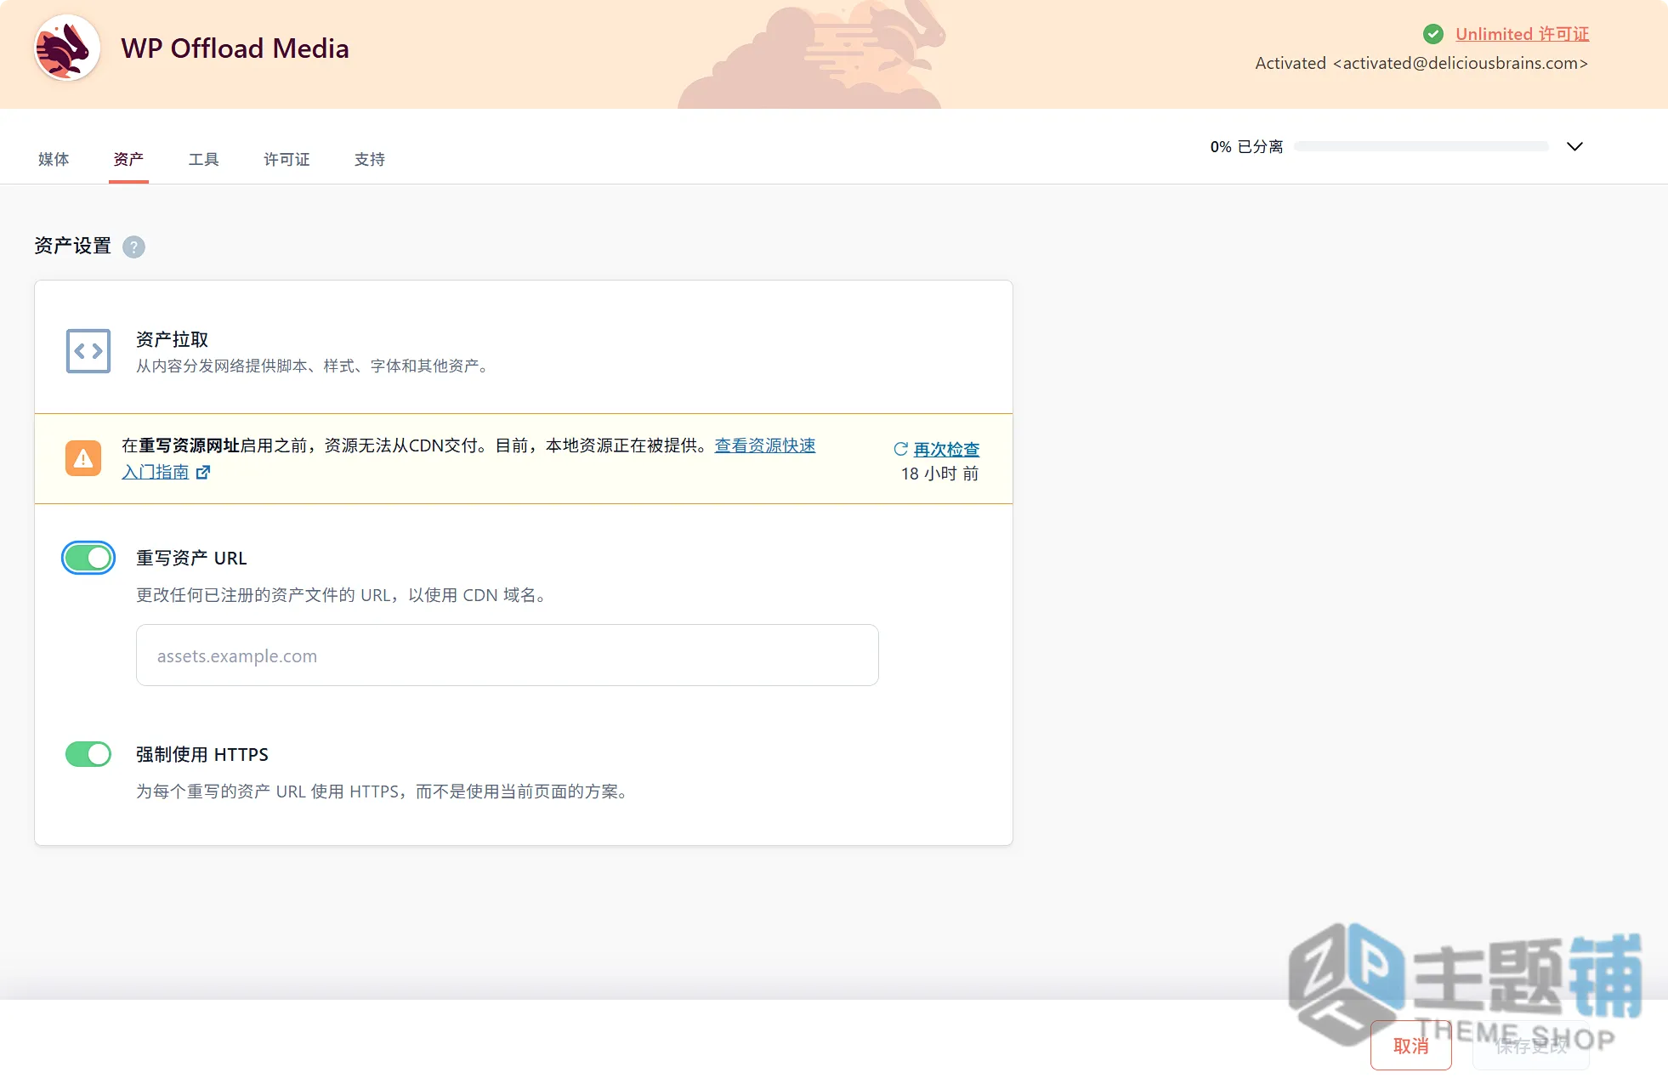Click the 保存更改 button
The image size is (1668, 1078).
tap(1531, 1046)
